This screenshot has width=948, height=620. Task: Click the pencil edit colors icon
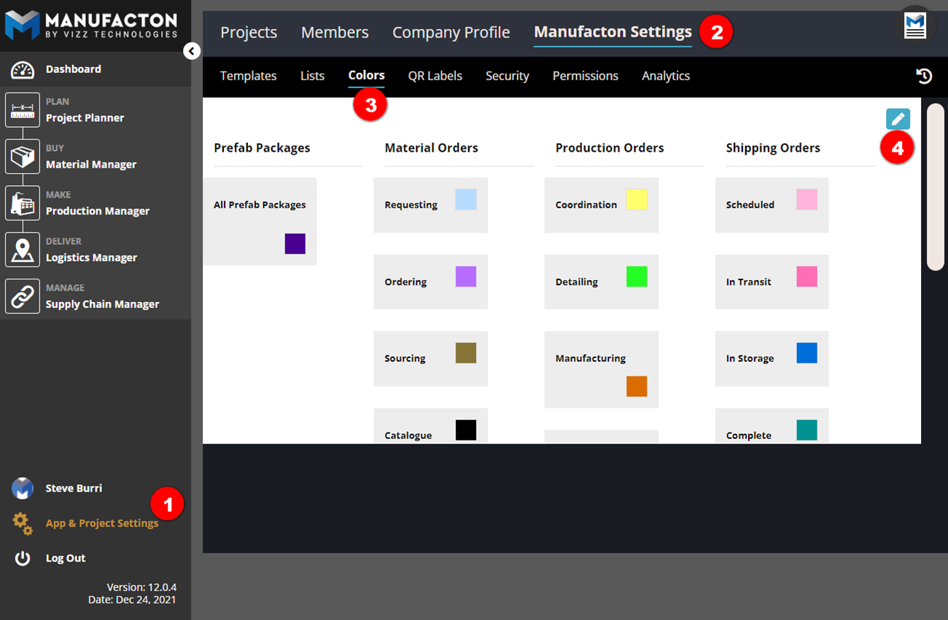898,119
